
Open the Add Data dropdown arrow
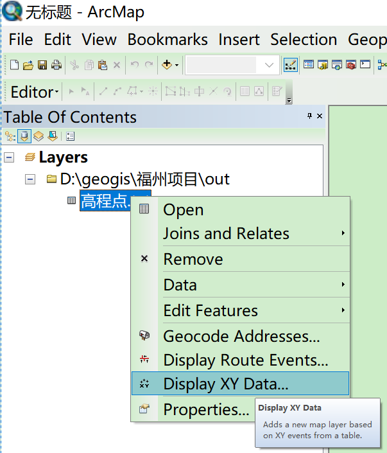click(177, 65)
